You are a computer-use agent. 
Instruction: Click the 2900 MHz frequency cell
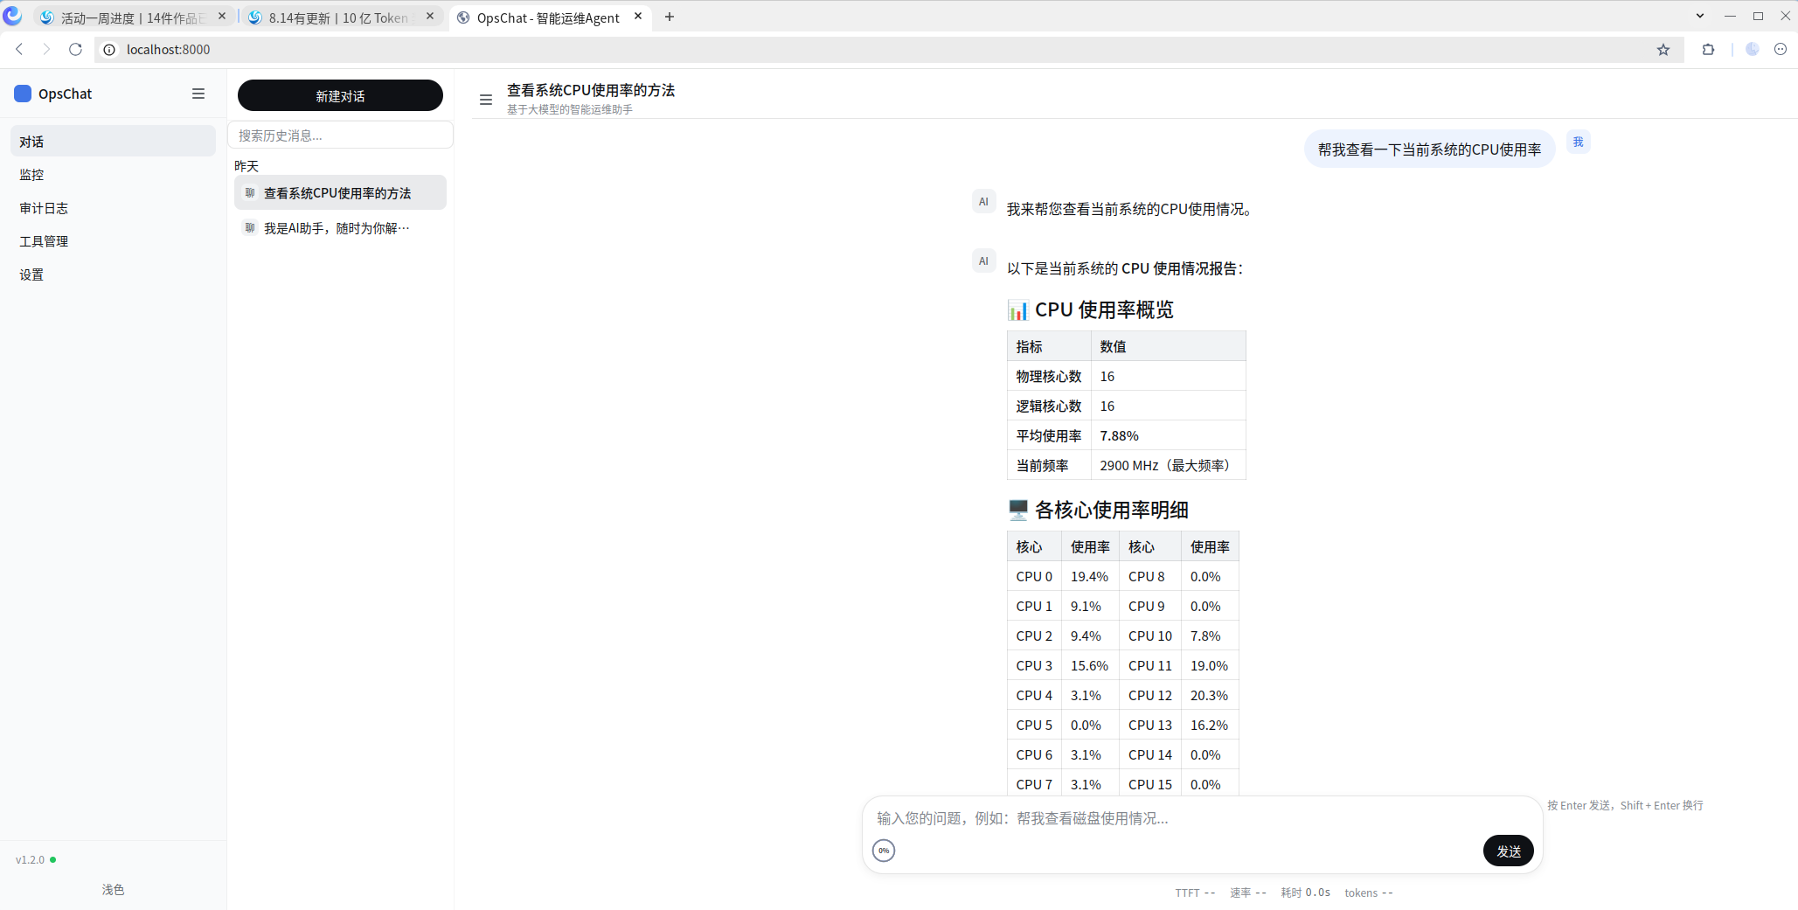[x=1168, y=465]
